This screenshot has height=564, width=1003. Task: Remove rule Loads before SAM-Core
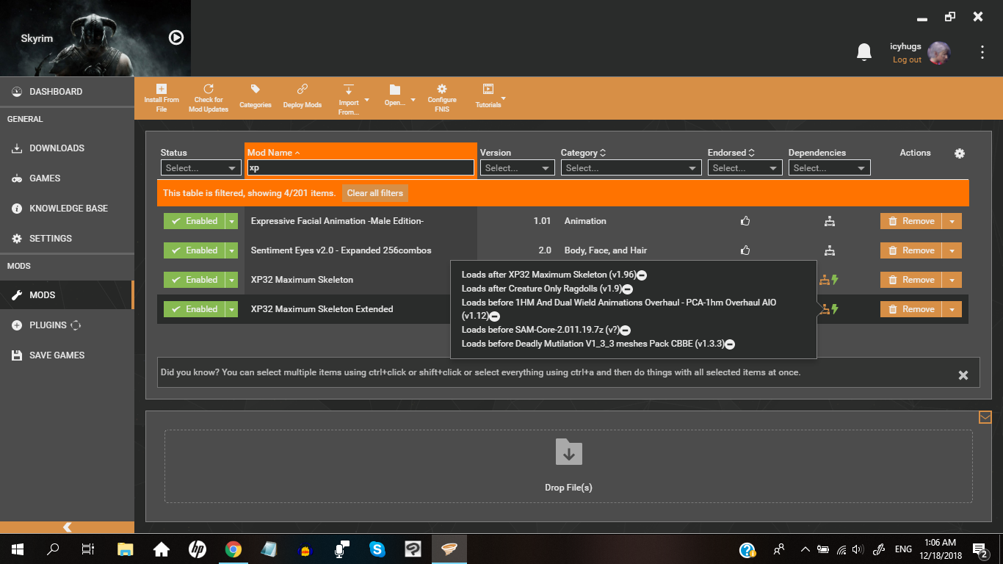[x=626, y=330]
